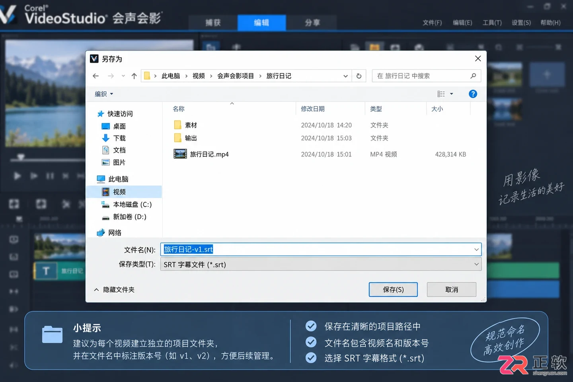Open recent locations dropdown arrow
Screen dimensions: 573x382
(123, 76)
